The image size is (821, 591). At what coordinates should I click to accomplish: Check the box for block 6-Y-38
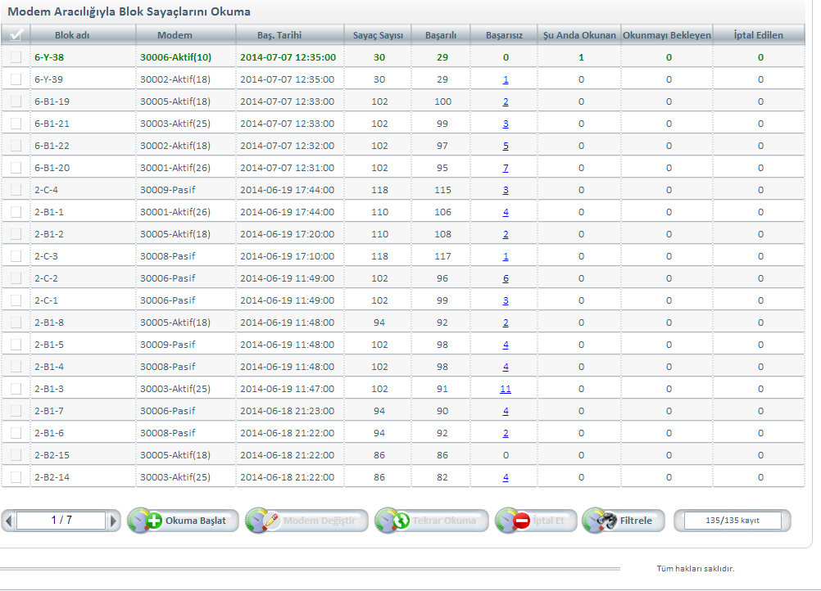[x=16, y=57]
